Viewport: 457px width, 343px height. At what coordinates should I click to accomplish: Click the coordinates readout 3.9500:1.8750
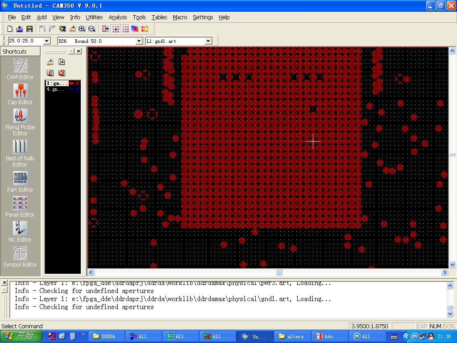pos(370,326)
